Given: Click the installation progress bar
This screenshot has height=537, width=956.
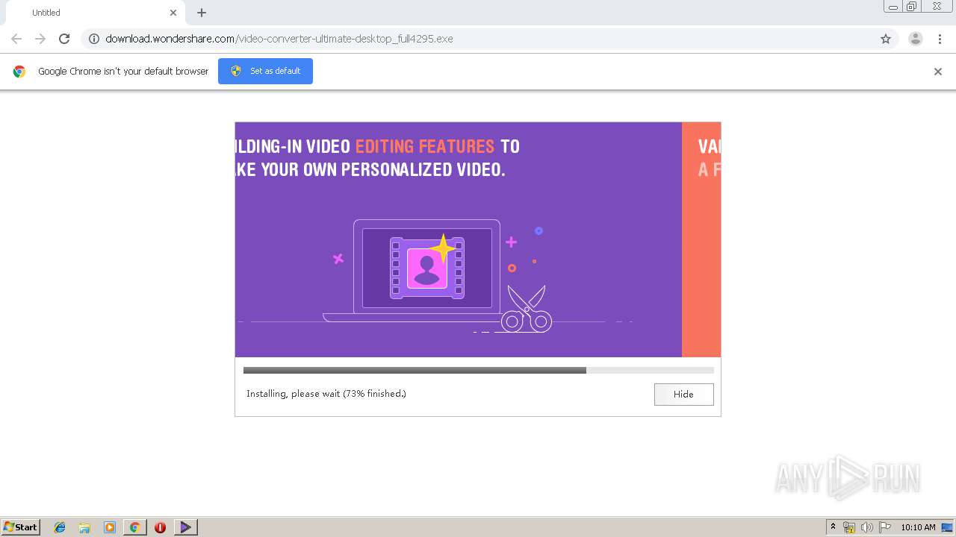Looking at the screenshot, I should tap(478, 370).
